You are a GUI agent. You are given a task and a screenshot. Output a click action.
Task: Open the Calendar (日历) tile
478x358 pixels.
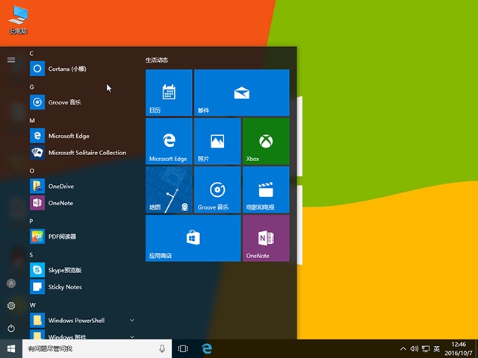pyautogui.click(x=169, y=92)
